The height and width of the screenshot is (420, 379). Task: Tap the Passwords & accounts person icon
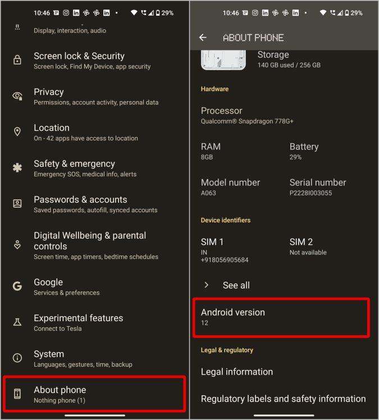[17, 204]
